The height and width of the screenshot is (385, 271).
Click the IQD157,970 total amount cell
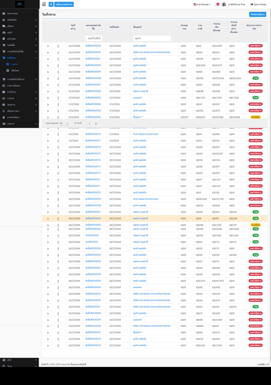(x=218, y=281)
